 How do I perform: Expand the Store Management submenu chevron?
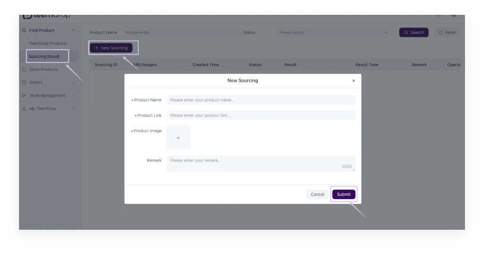coord(73,96)
